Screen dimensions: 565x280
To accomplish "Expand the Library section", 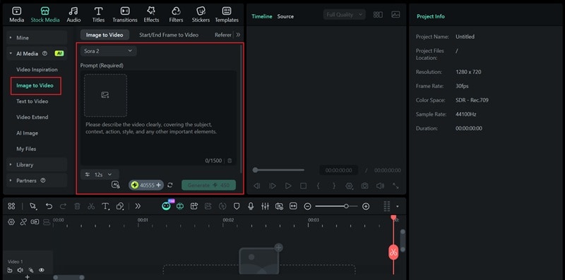I will tap(37, 164).
